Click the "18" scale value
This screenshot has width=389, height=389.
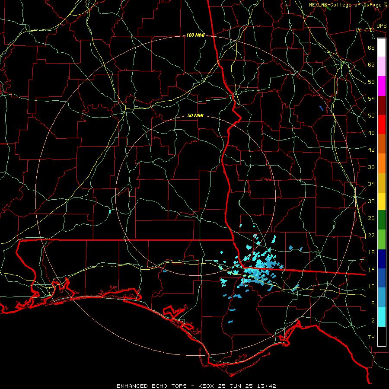click(371, 252)
